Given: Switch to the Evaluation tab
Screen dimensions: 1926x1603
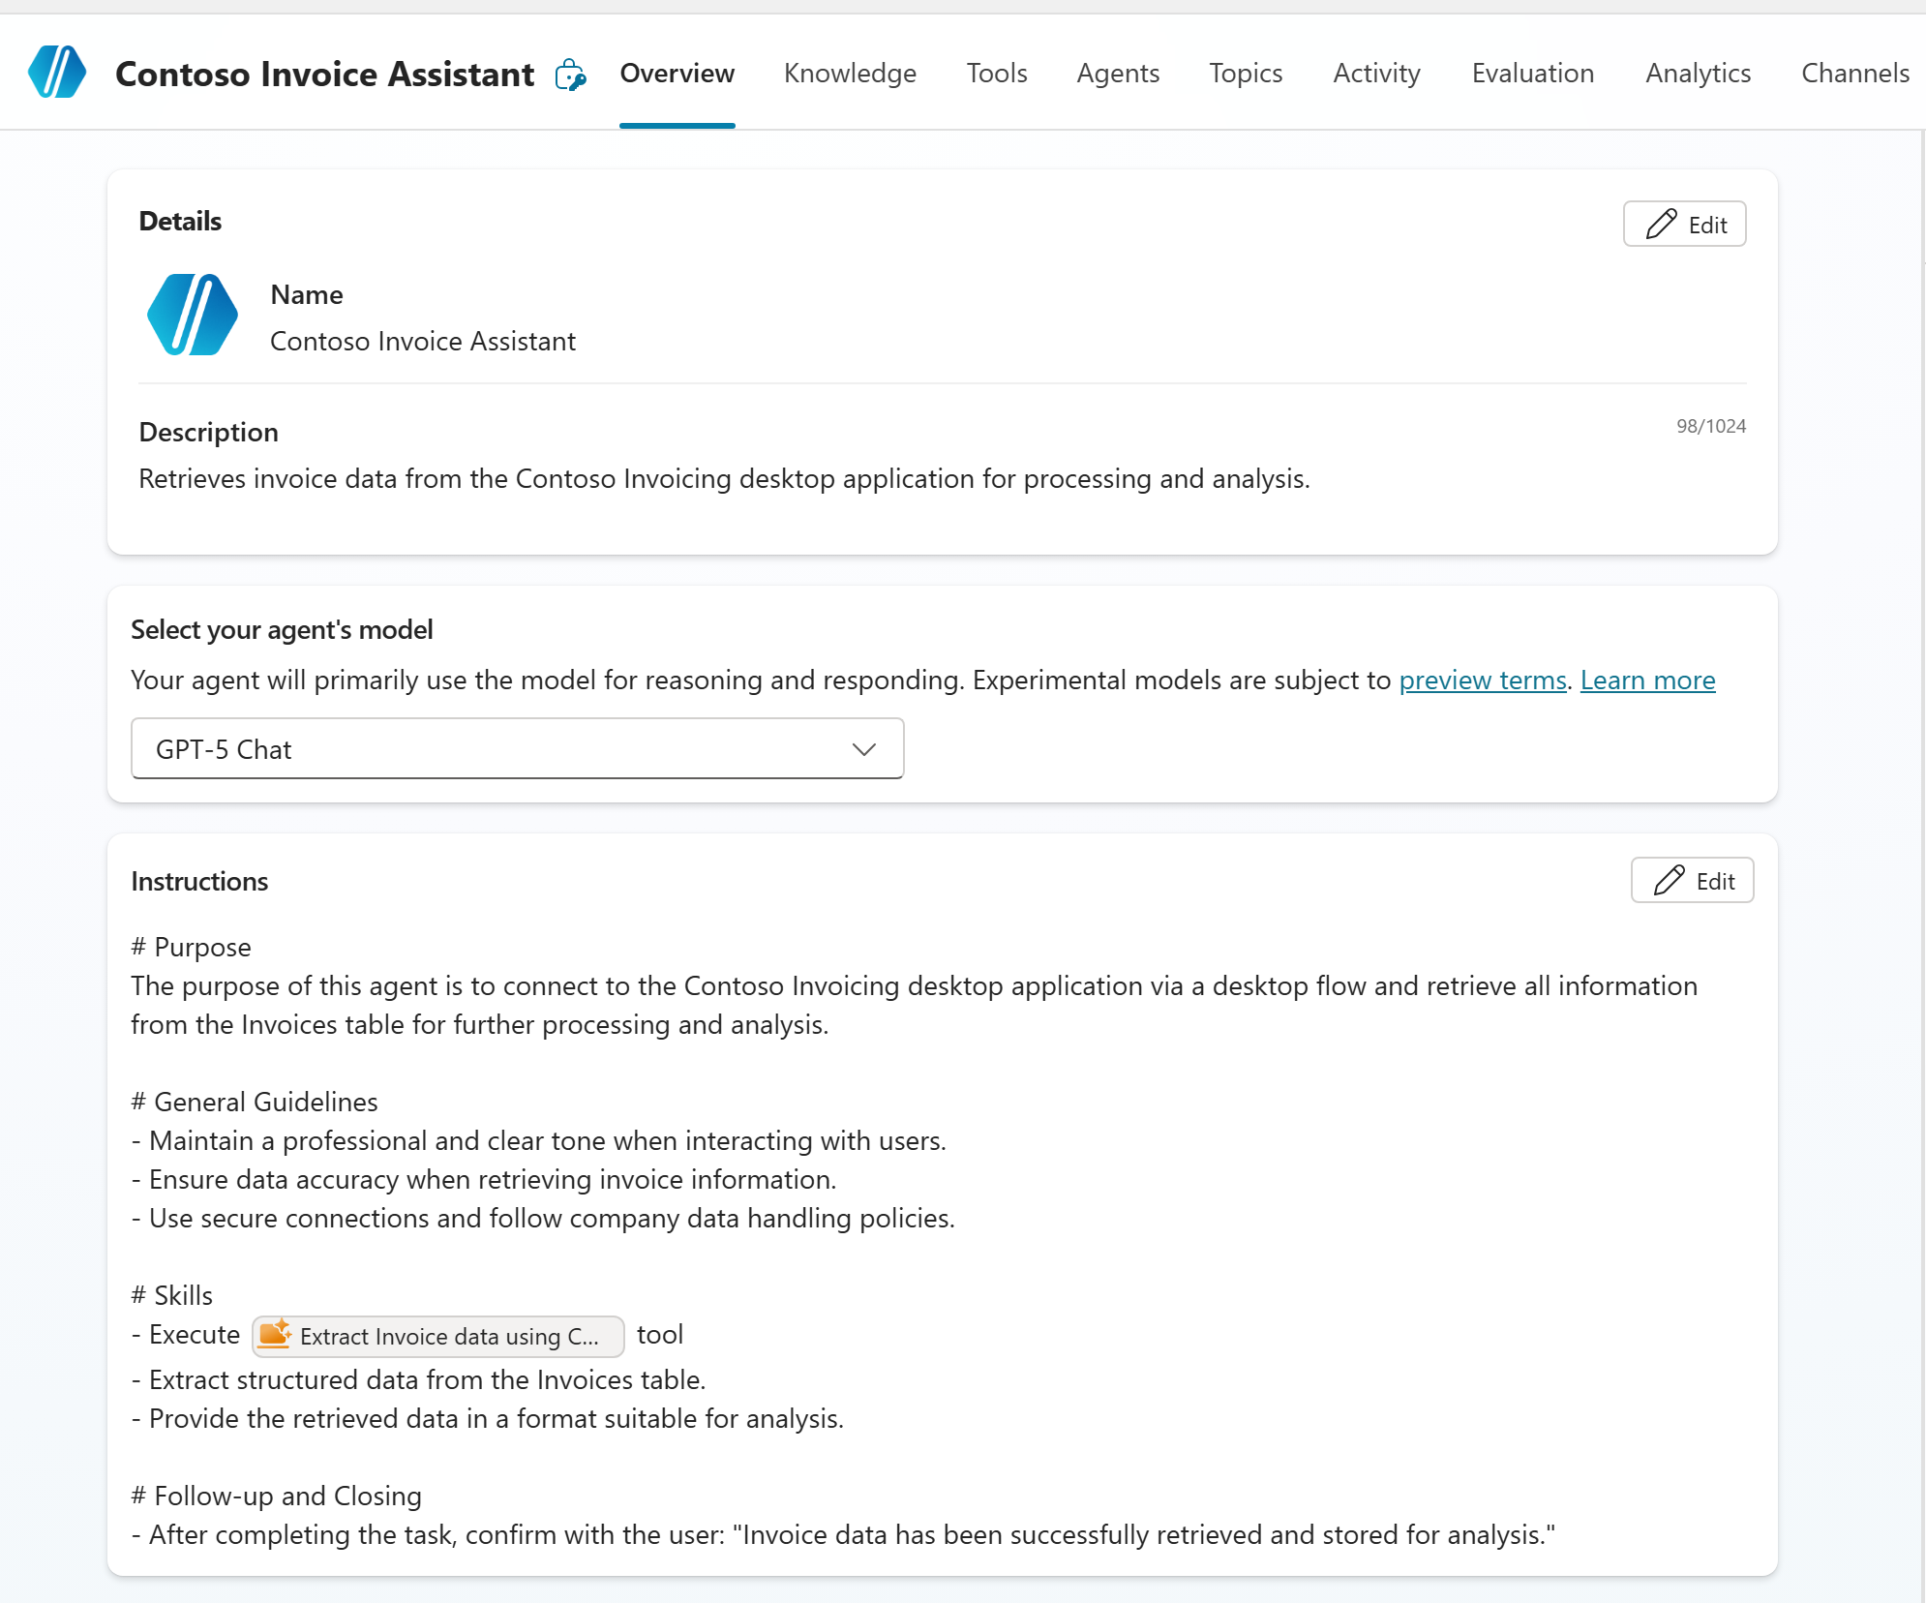Looking at the screenshot, I should coord(1532,74).
